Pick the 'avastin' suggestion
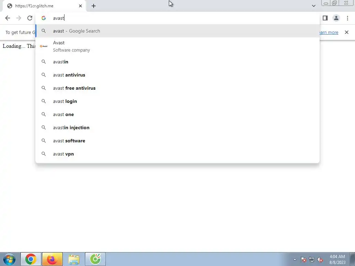This screenshot has width=355, height=266. [x=177, y=62]
